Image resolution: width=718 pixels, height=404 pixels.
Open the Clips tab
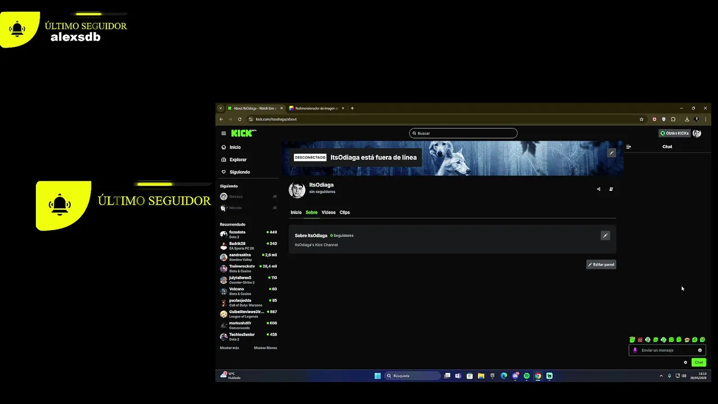(x=344, y=212)
